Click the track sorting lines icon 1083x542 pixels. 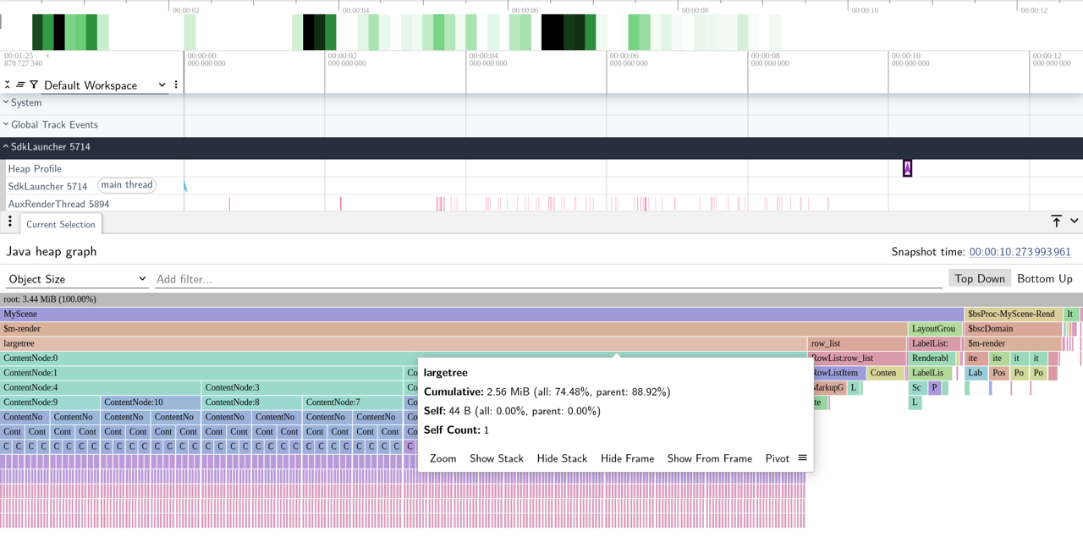pyautogui.click(x=20, y=85)
